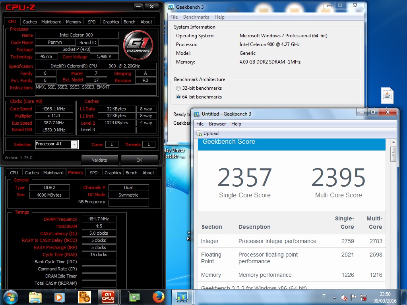
Task: Click the Show Desktop strip at the taskbar end
Action: 405,297
